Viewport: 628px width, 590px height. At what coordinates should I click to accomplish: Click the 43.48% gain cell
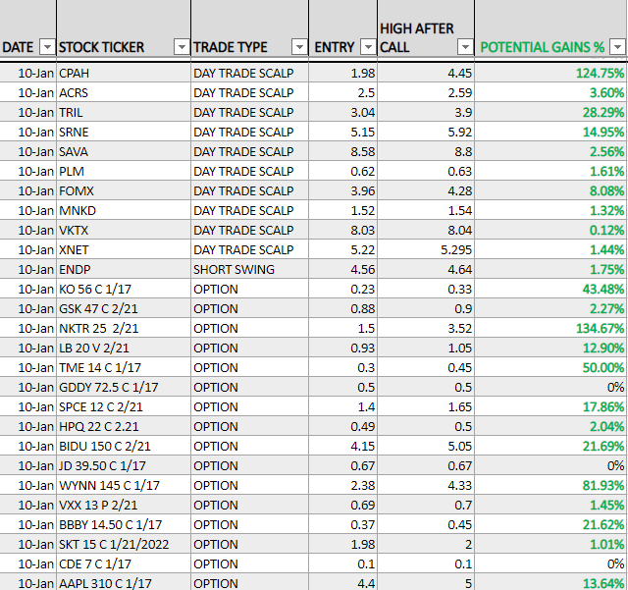tap(550, 289)
